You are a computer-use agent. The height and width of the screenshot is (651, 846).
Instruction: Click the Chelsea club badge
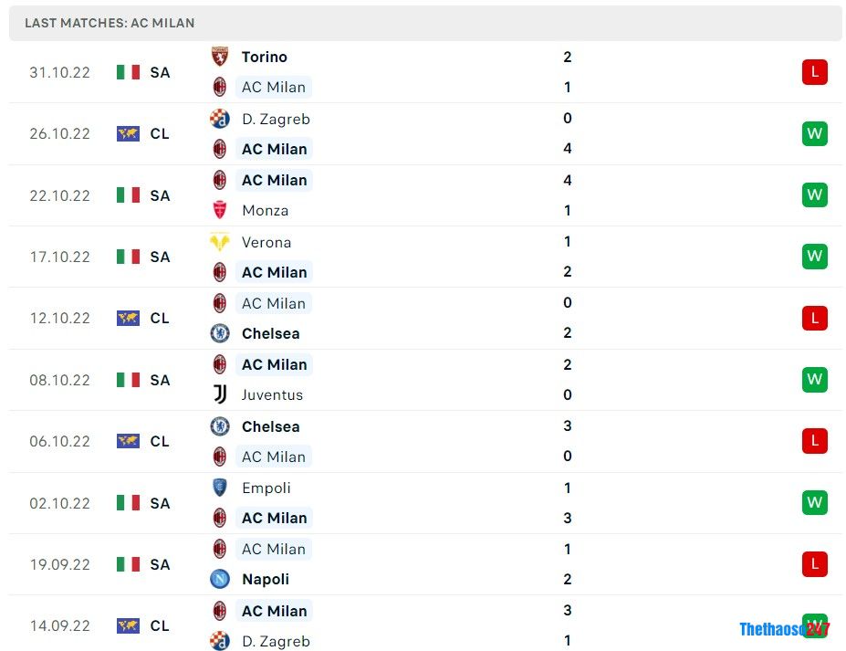pos(219,333)
